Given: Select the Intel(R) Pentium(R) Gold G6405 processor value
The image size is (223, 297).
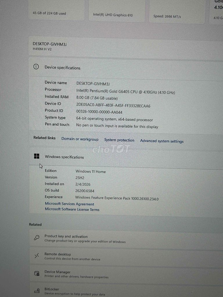Looking at the screenshot, I should pyautogui.click(x=125, y=91).
